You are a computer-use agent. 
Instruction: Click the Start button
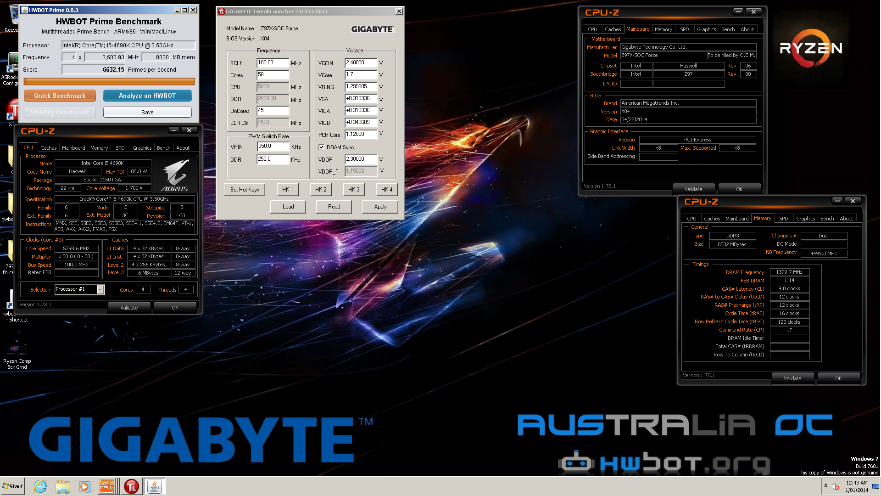point(12,486)
